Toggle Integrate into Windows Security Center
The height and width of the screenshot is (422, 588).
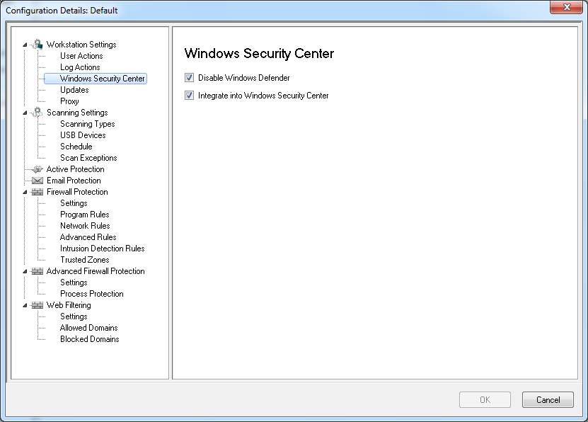189,96
